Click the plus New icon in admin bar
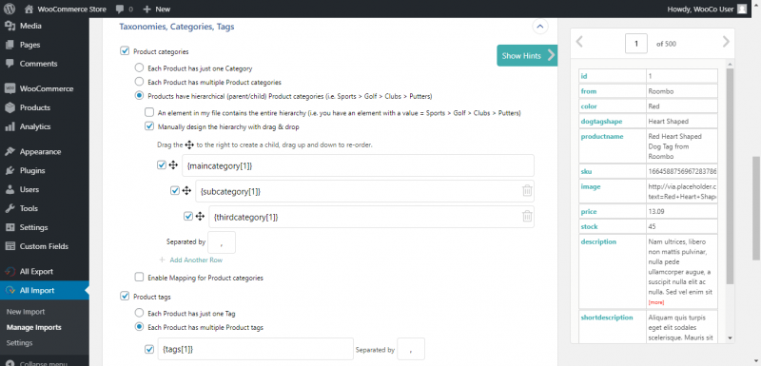This screenshot has width=761, height=366. point(147,9)
